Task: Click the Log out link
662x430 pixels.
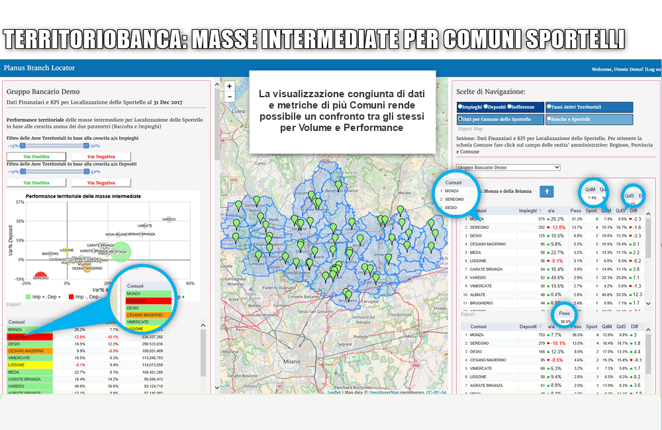Action: point(653,69)
